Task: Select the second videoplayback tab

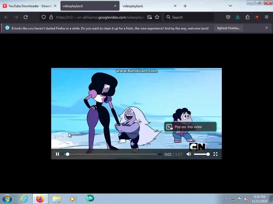Action: click(x=90, y=6)
